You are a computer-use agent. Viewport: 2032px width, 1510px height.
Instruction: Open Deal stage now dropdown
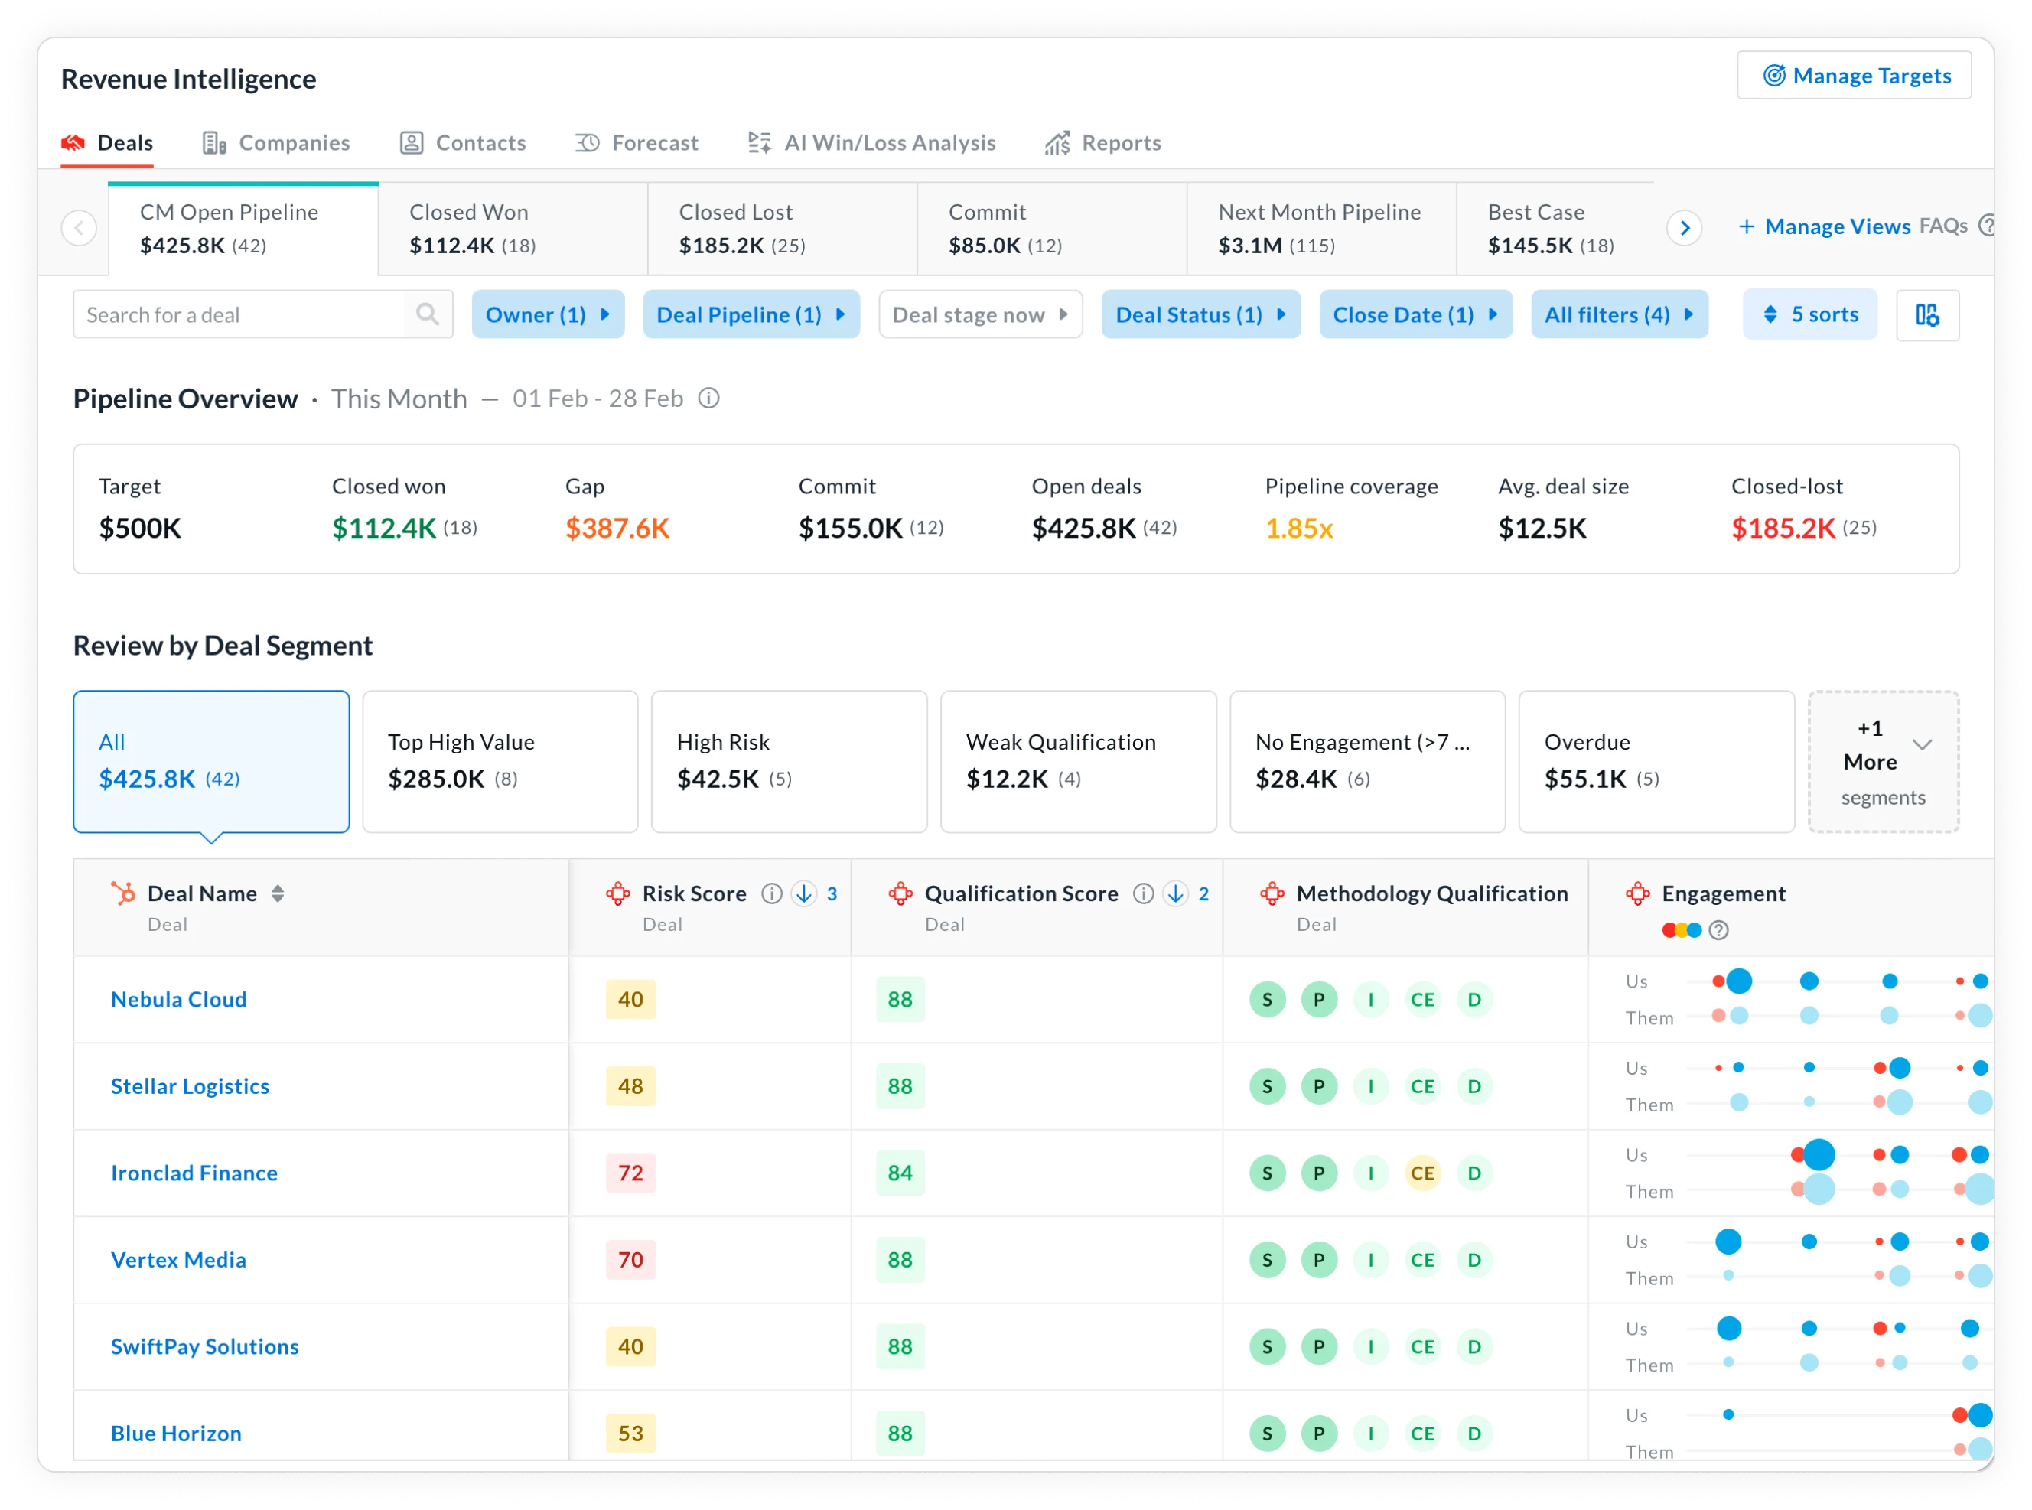point(980,314)
